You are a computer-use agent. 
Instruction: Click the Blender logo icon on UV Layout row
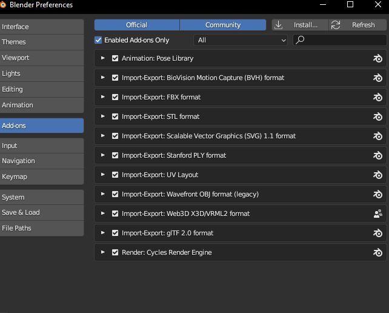pyautogui.click(x=377, y=175)
